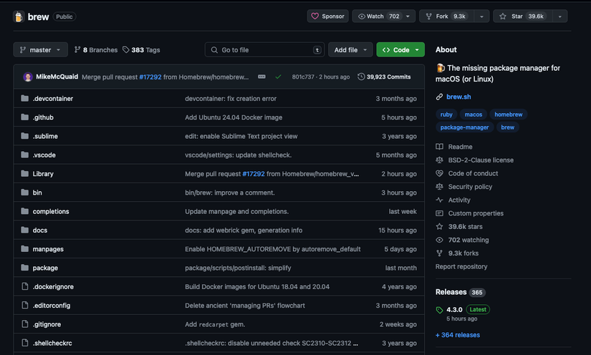Open the Library folder

click(x=43, y=174)
